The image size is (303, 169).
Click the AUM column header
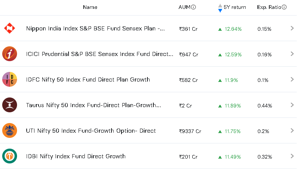coord(184,7)
